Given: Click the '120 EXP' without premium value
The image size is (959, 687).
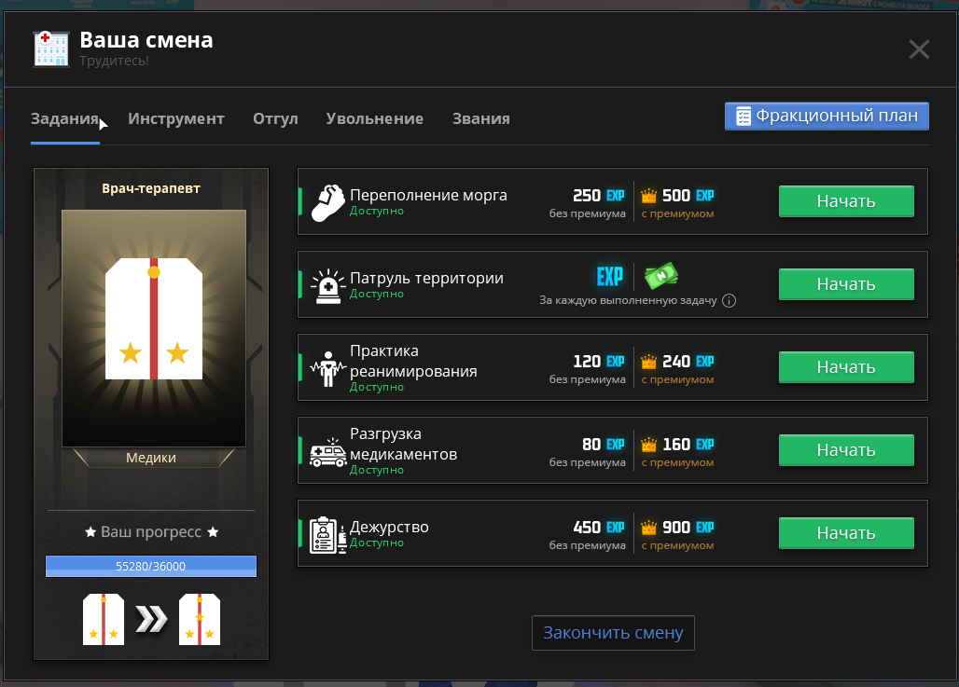Looking at the screenshot, I should pyautogui.click(x=599, y=362).
